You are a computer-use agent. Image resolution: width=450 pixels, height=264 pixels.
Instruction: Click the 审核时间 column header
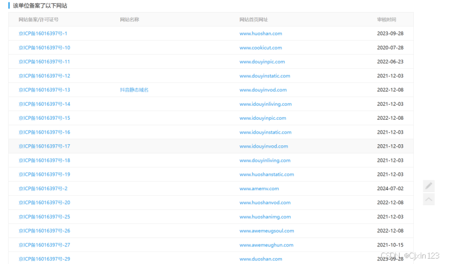click(x=387, y=20)
